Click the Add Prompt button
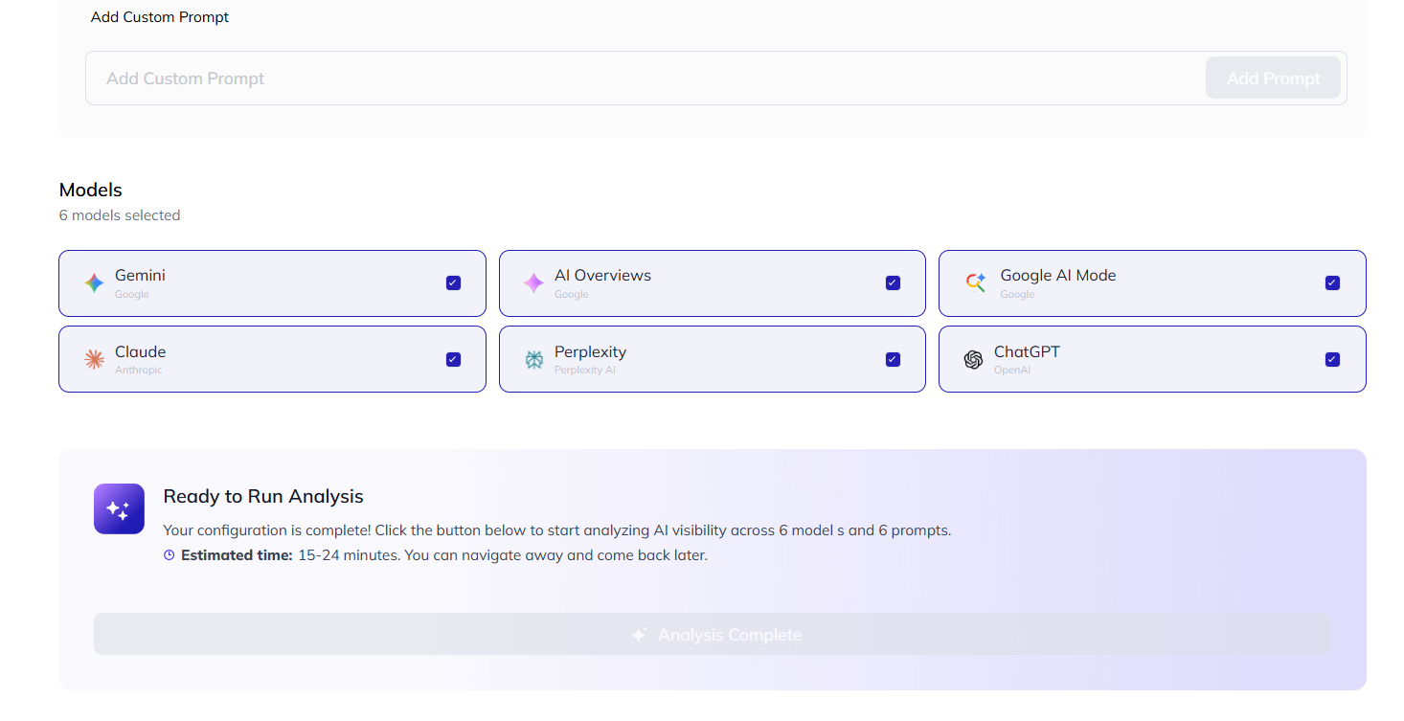Viewport: 1404px width, 721px height. coord(1274,79)
